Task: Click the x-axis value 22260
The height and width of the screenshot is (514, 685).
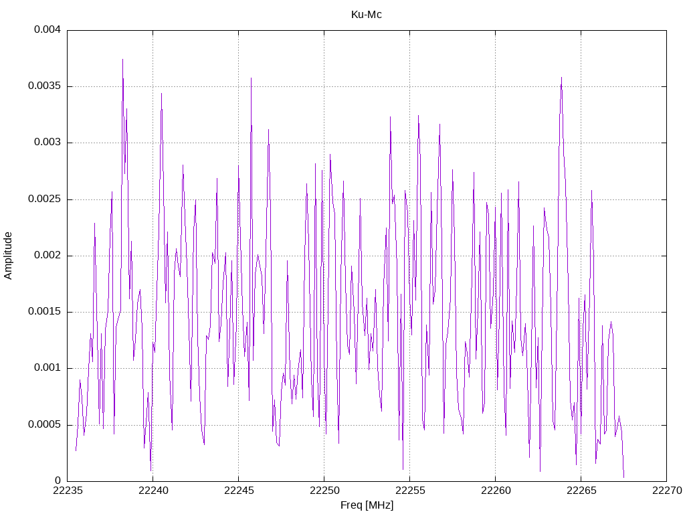Action: click(x=496, y=491)
